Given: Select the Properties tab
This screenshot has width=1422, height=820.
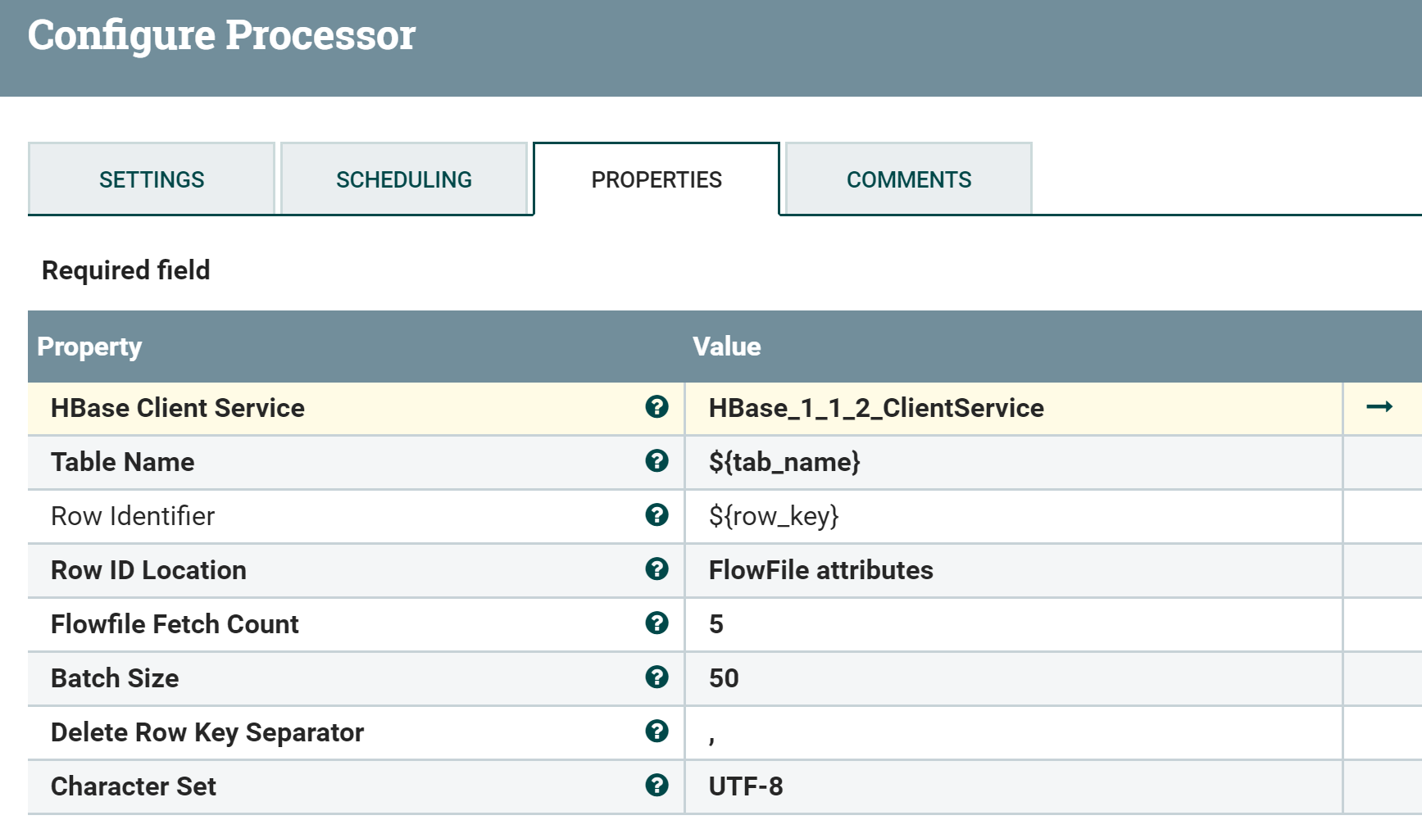Looking at the screenshot, I should (656, 179).
